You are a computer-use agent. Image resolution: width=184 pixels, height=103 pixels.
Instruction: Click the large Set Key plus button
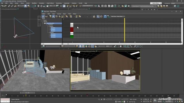click(155, 100)
